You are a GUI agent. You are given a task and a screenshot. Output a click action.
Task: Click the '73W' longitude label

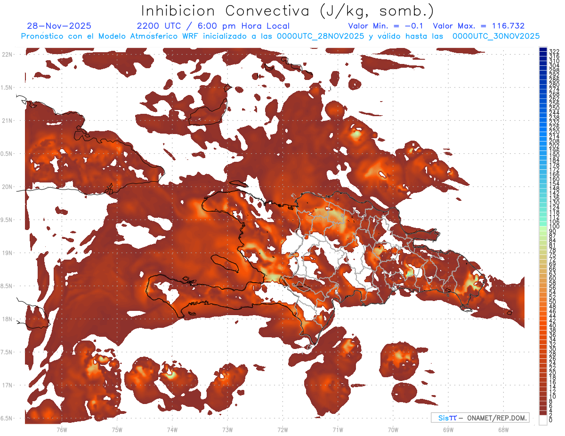pos(227,429)
